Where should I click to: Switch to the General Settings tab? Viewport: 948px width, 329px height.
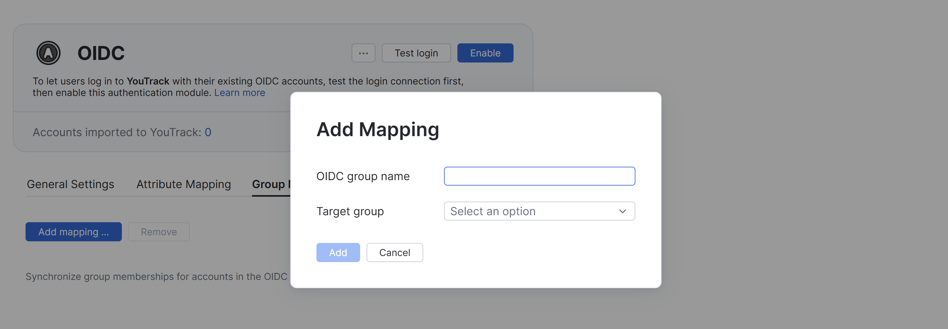[70, 184]
